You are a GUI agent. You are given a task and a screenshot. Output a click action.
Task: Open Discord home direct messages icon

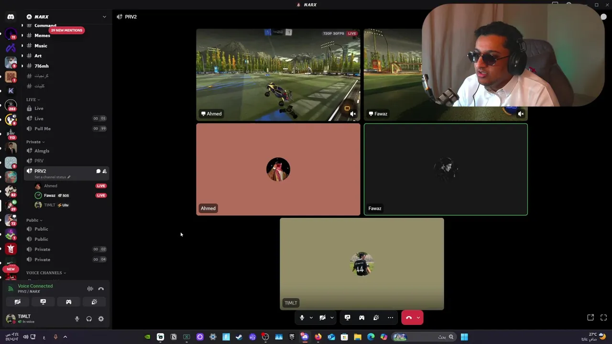coord(11,17)
